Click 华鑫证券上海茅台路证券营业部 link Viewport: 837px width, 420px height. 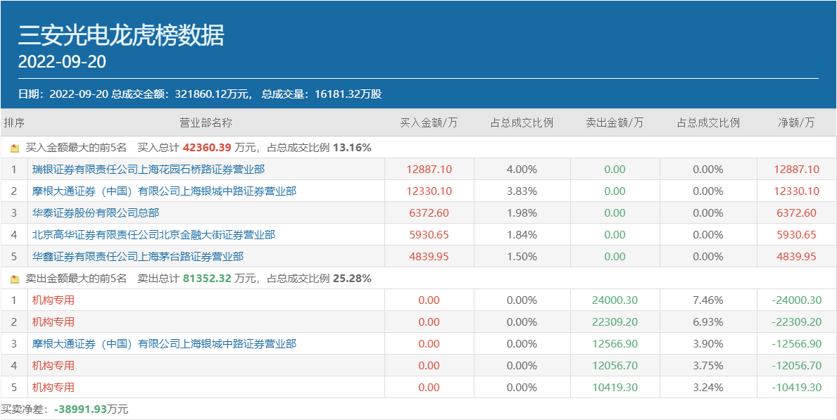pyautogui.click(x=138, y=257)
